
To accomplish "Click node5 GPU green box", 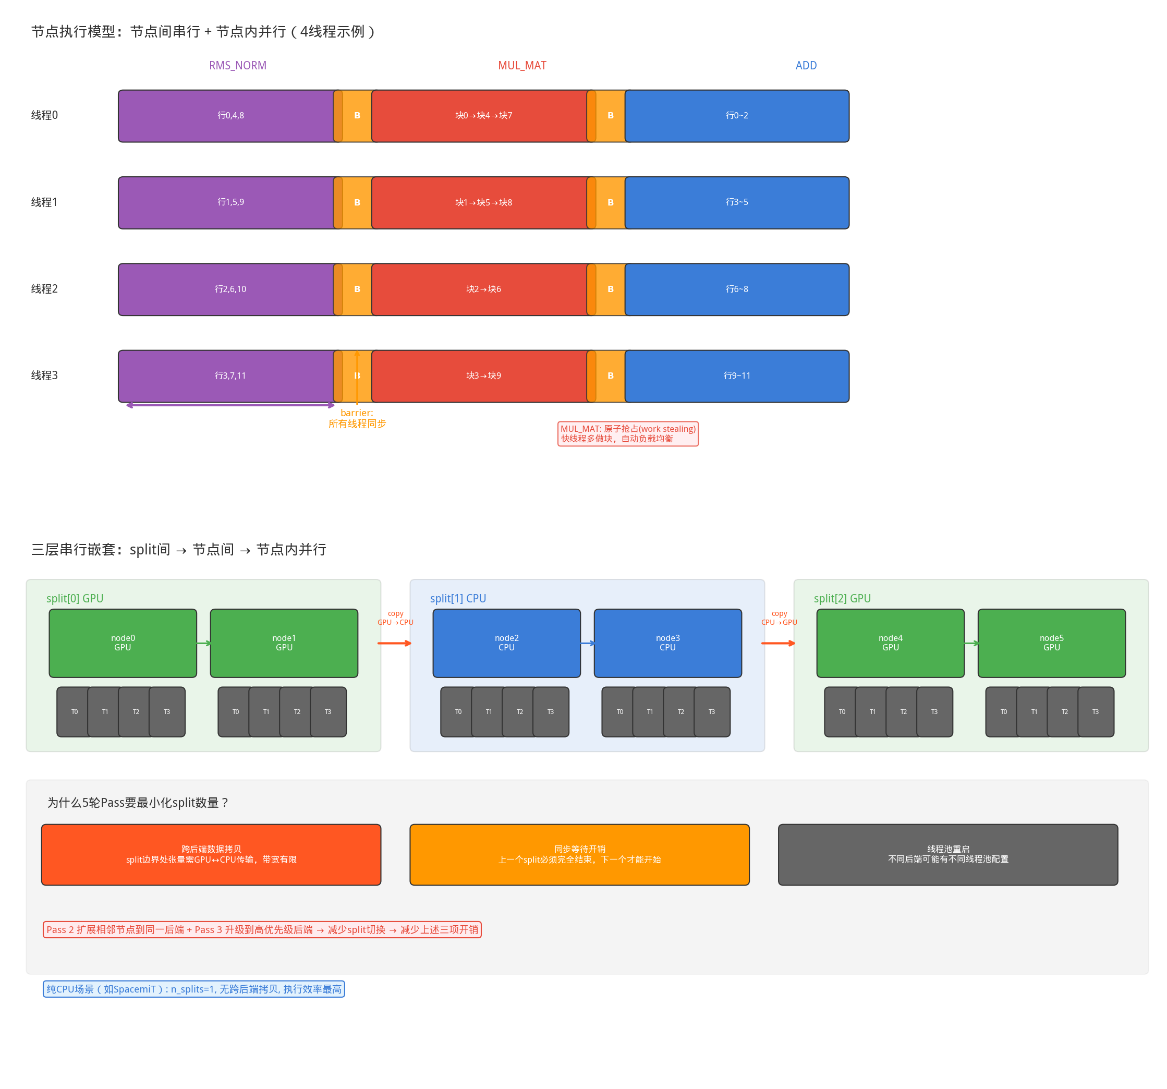I will [x=1051, y=643].
